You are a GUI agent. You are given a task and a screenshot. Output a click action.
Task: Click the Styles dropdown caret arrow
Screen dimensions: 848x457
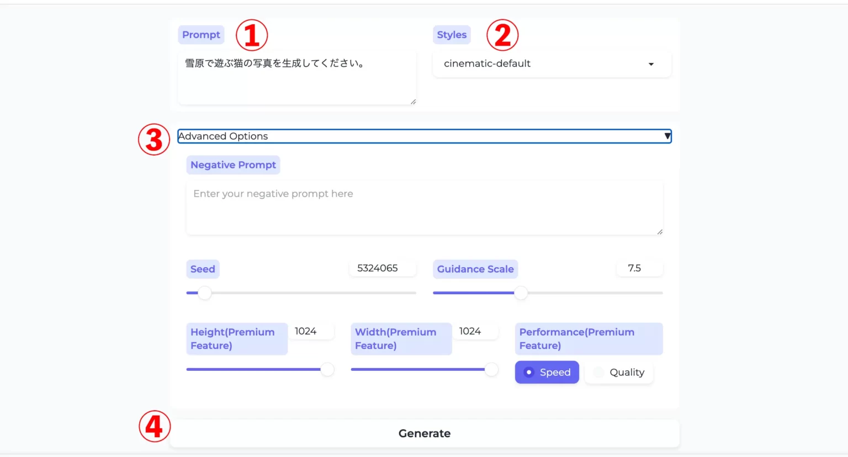tap(651, 65)
